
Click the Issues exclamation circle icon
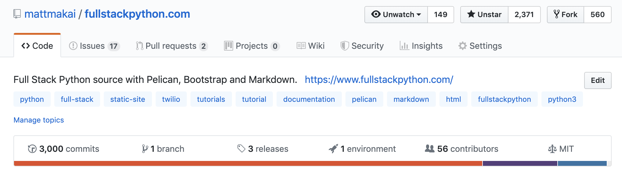point(73,46)
